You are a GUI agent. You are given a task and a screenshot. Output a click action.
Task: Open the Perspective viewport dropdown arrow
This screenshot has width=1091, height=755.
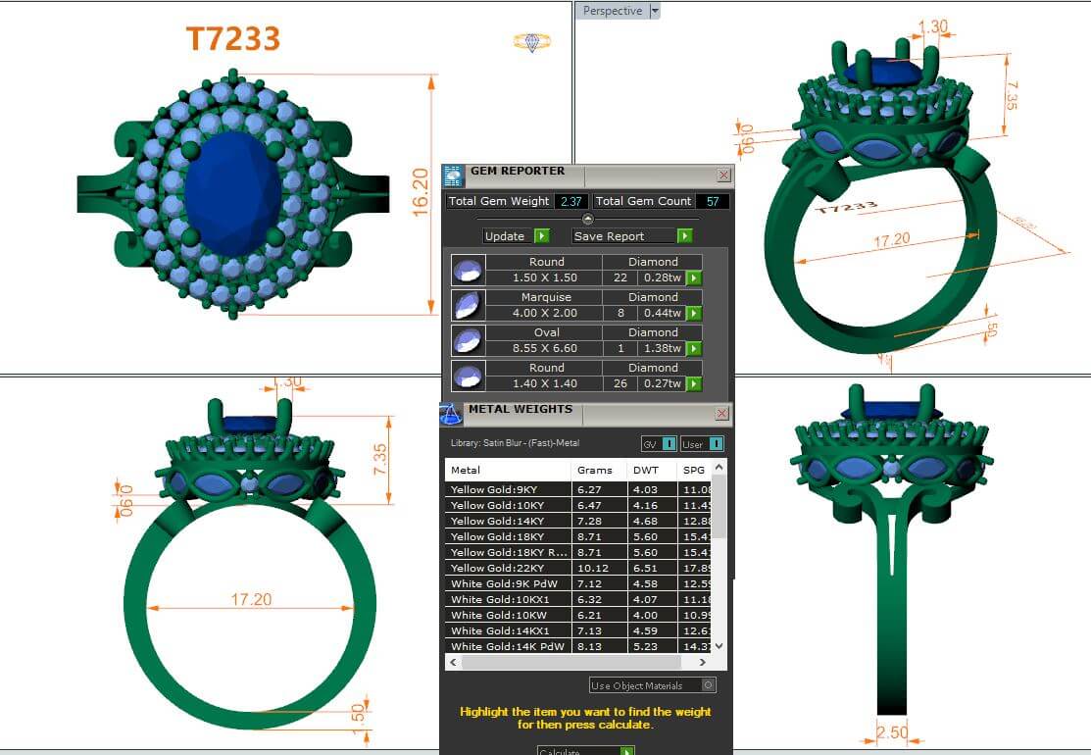(x=655, y=11)
